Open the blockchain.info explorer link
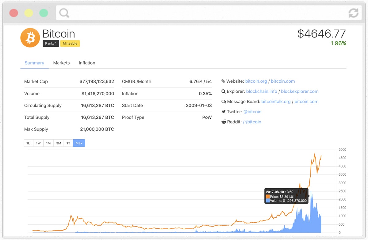 click(x=262, y=91)
